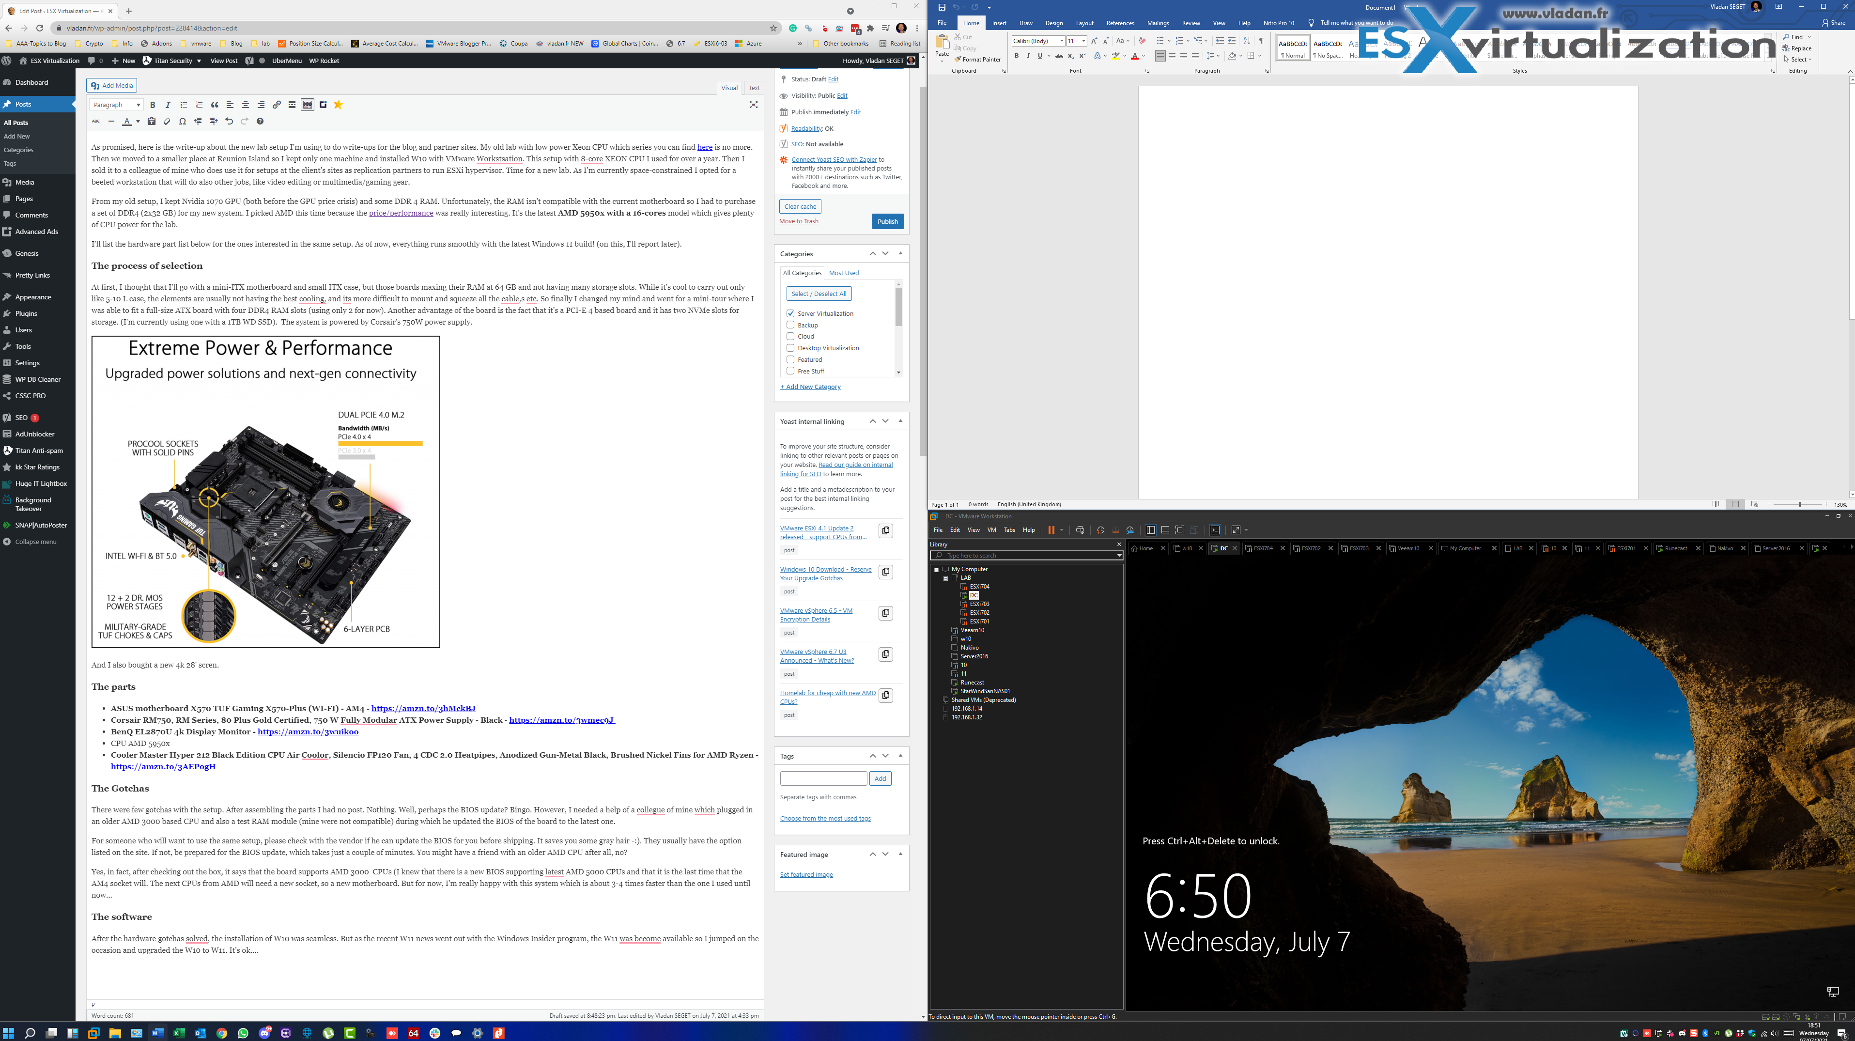Check the Desktop Virtualization category
Viewport: 1855px width, 1041px height.
(790, 348)
